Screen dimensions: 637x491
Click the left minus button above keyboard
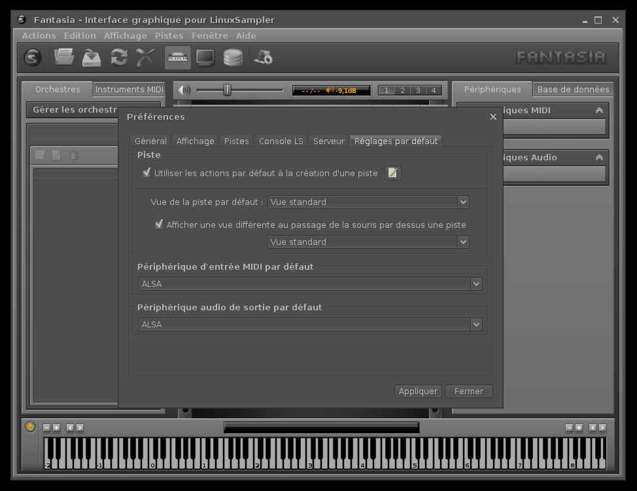click(x=46, y=427)
